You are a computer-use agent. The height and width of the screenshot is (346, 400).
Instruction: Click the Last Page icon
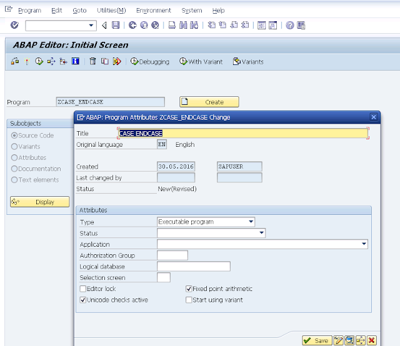click(245, 25)
